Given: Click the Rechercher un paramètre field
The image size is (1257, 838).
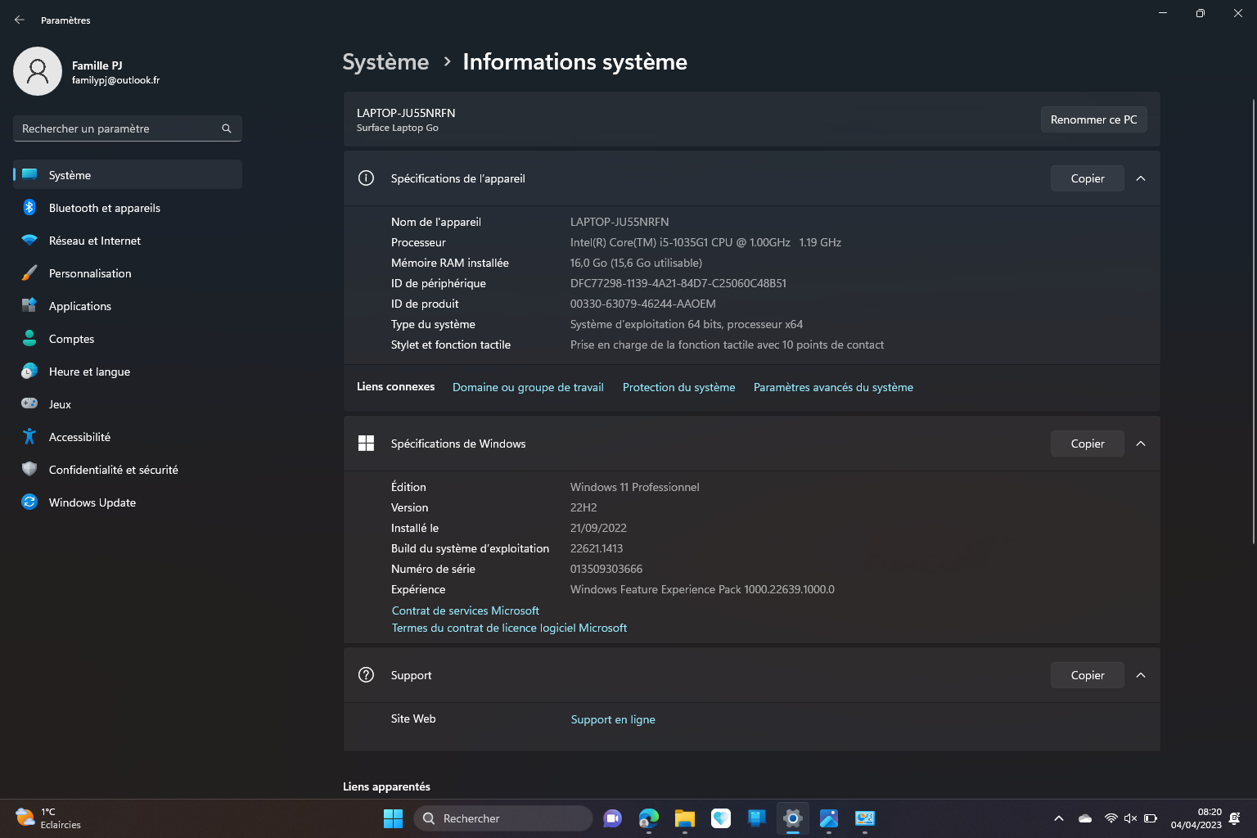Looking at the screenshot, I should point(119,128).
